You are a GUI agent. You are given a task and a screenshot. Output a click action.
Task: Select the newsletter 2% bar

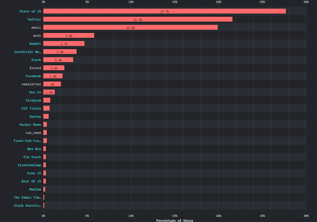52,84
